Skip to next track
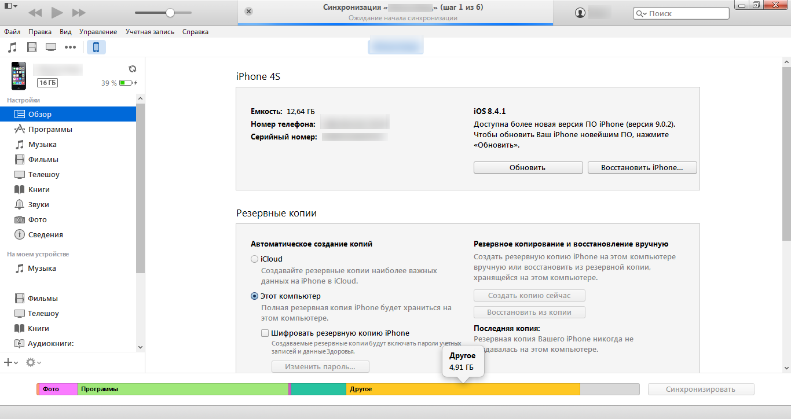This screenshot has width=791, height=419. [79, 13]
